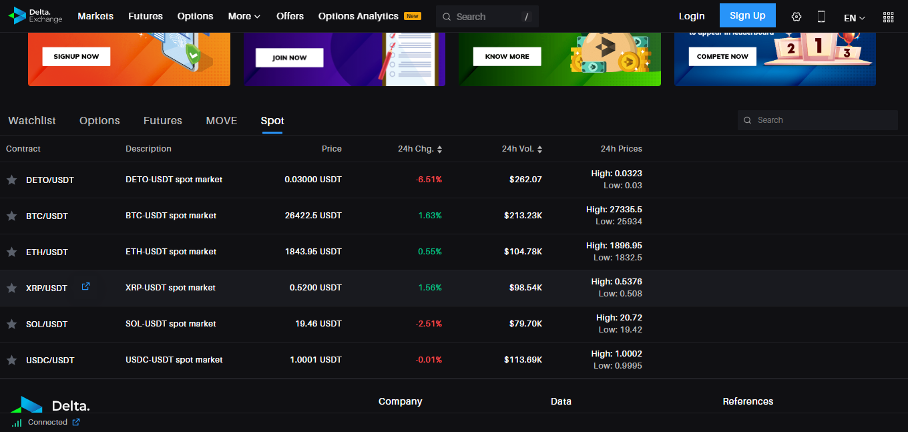This screenshot has height=432, width=908.
Task: Switch to the Watchlist tab
Action: 32,121
